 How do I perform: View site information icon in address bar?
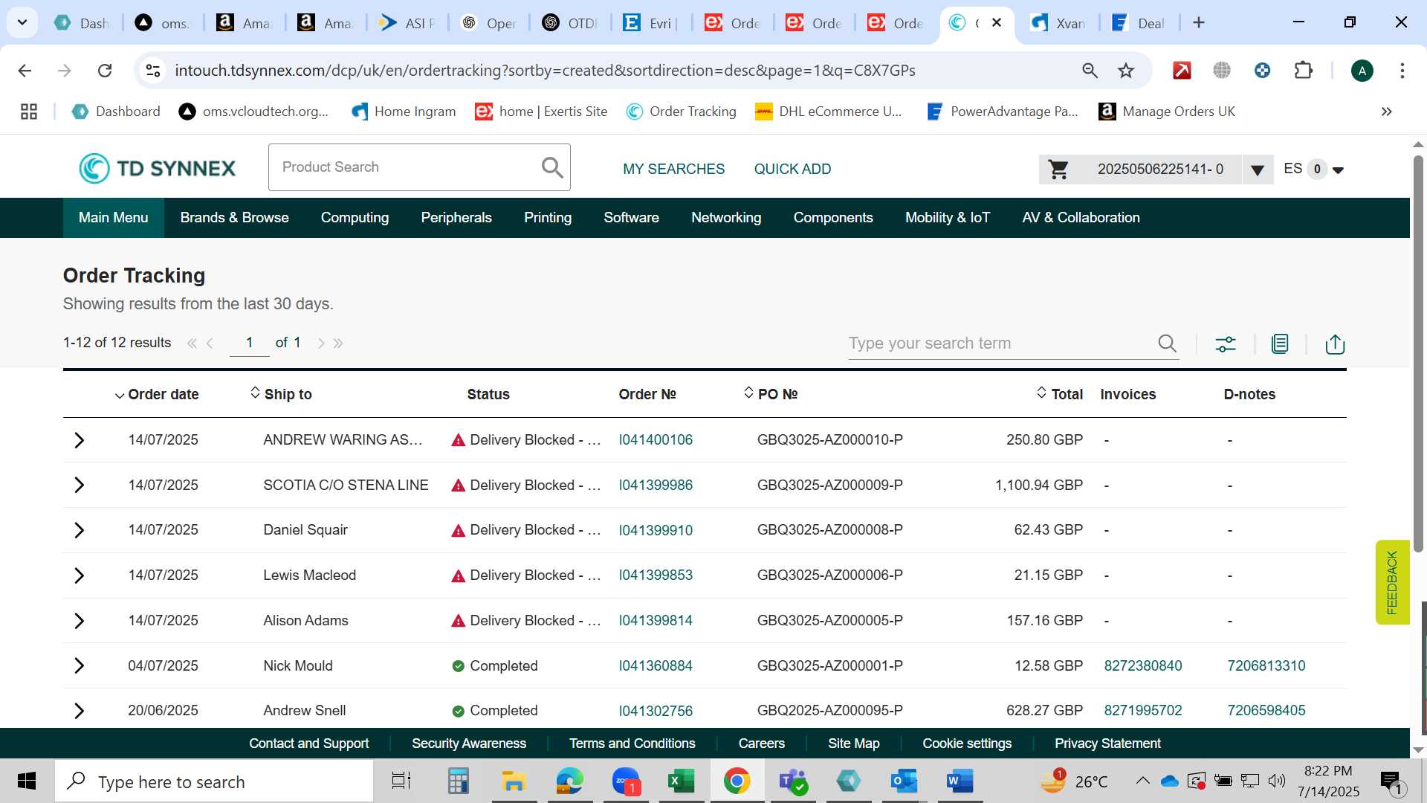pyautogui.click(x=153, y=71)
